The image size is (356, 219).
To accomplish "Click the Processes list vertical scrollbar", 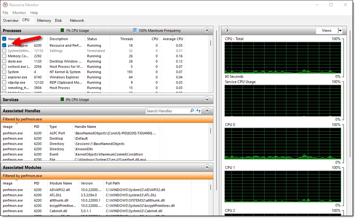I will [211, 43].
